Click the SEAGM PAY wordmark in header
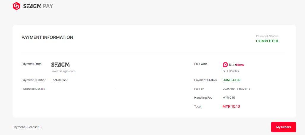Screen dimensions: 305x135 coord(38,6)
